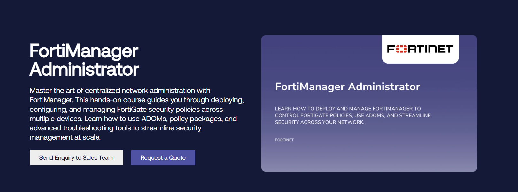This screenshot has height=192, width=518.
Task: Click Send Enquiry to Sales Team button
Action: click(x=76, y=158)
